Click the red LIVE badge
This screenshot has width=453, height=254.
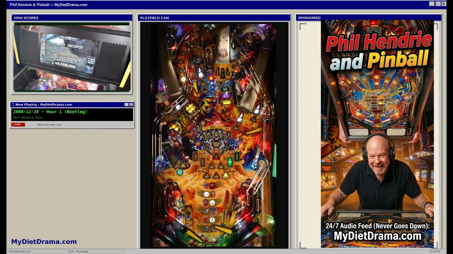click(18, 125)
